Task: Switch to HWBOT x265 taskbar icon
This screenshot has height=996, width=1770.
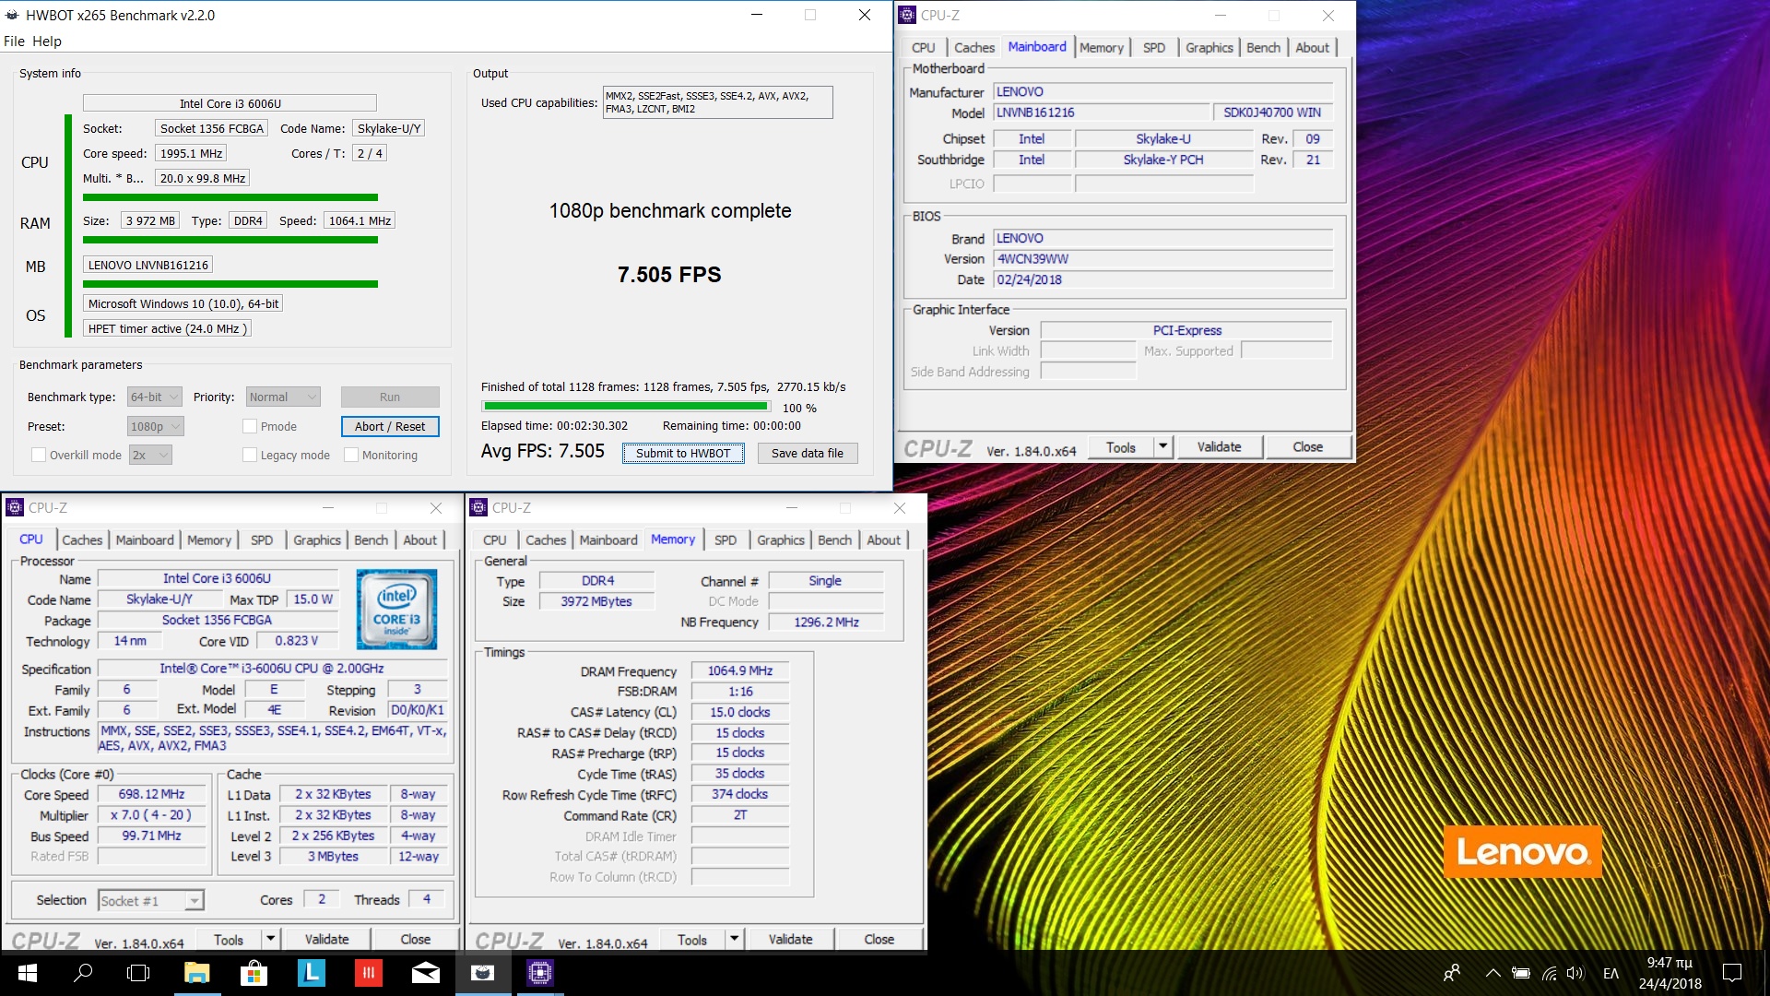Action: (x=482, y=973)
